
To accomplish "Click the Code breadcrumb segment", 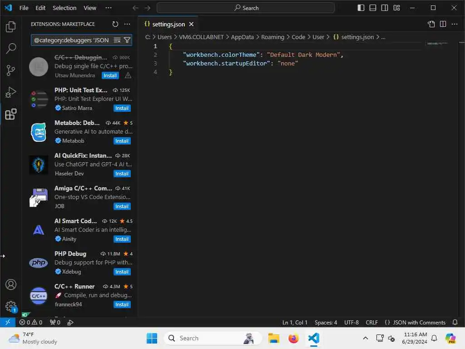I will coord(298,37).
